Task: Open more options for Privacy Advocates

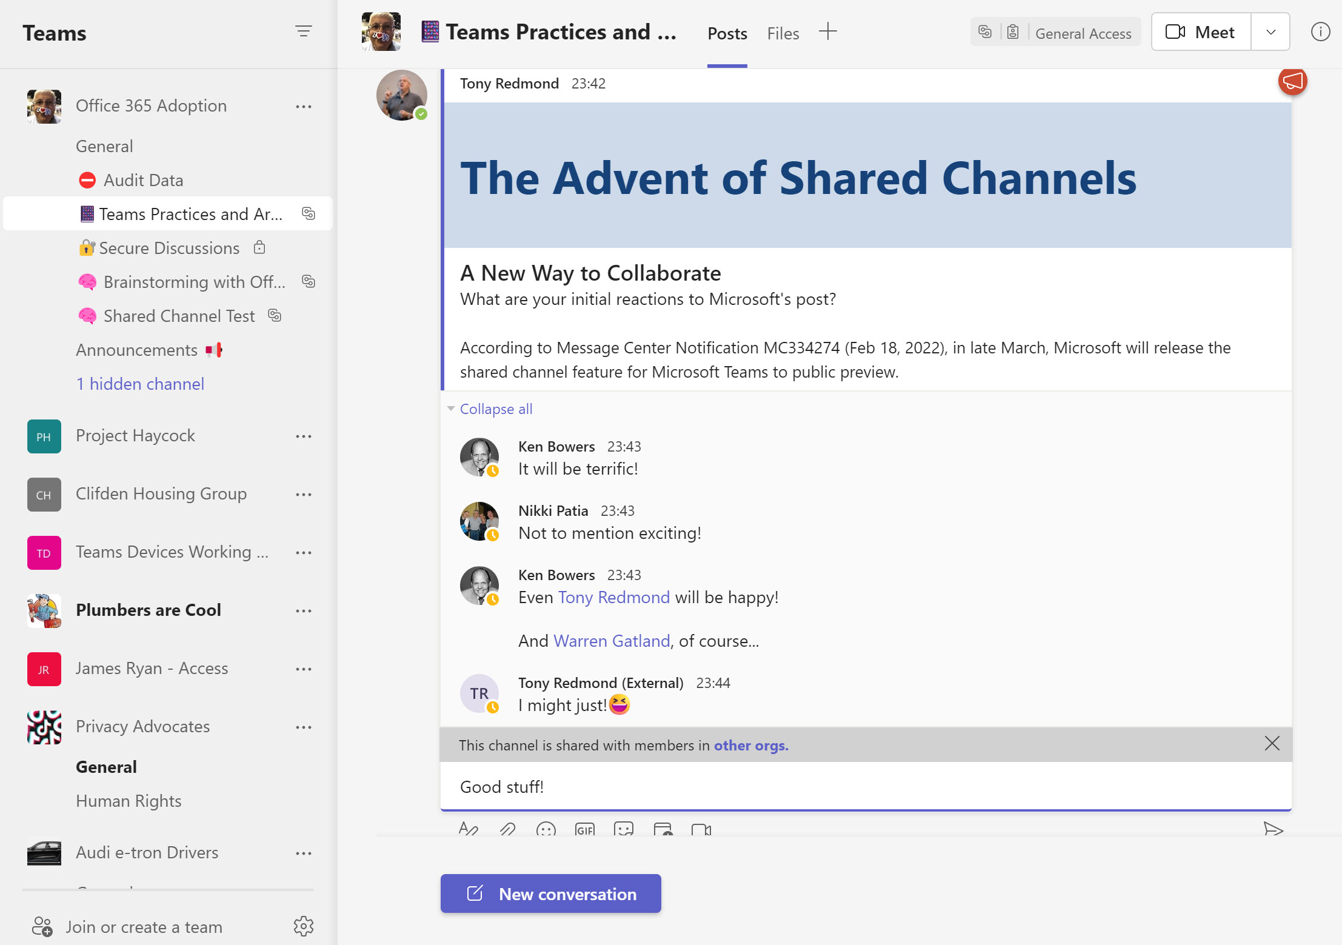Action: click(x=303, y=727)
